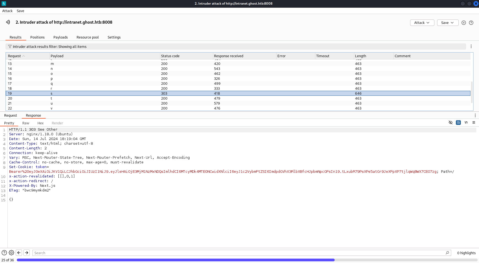Viewport: 479px width, 263px height.
Task: Click the sort arrow on Request column
Action: [x=24, y=56]
